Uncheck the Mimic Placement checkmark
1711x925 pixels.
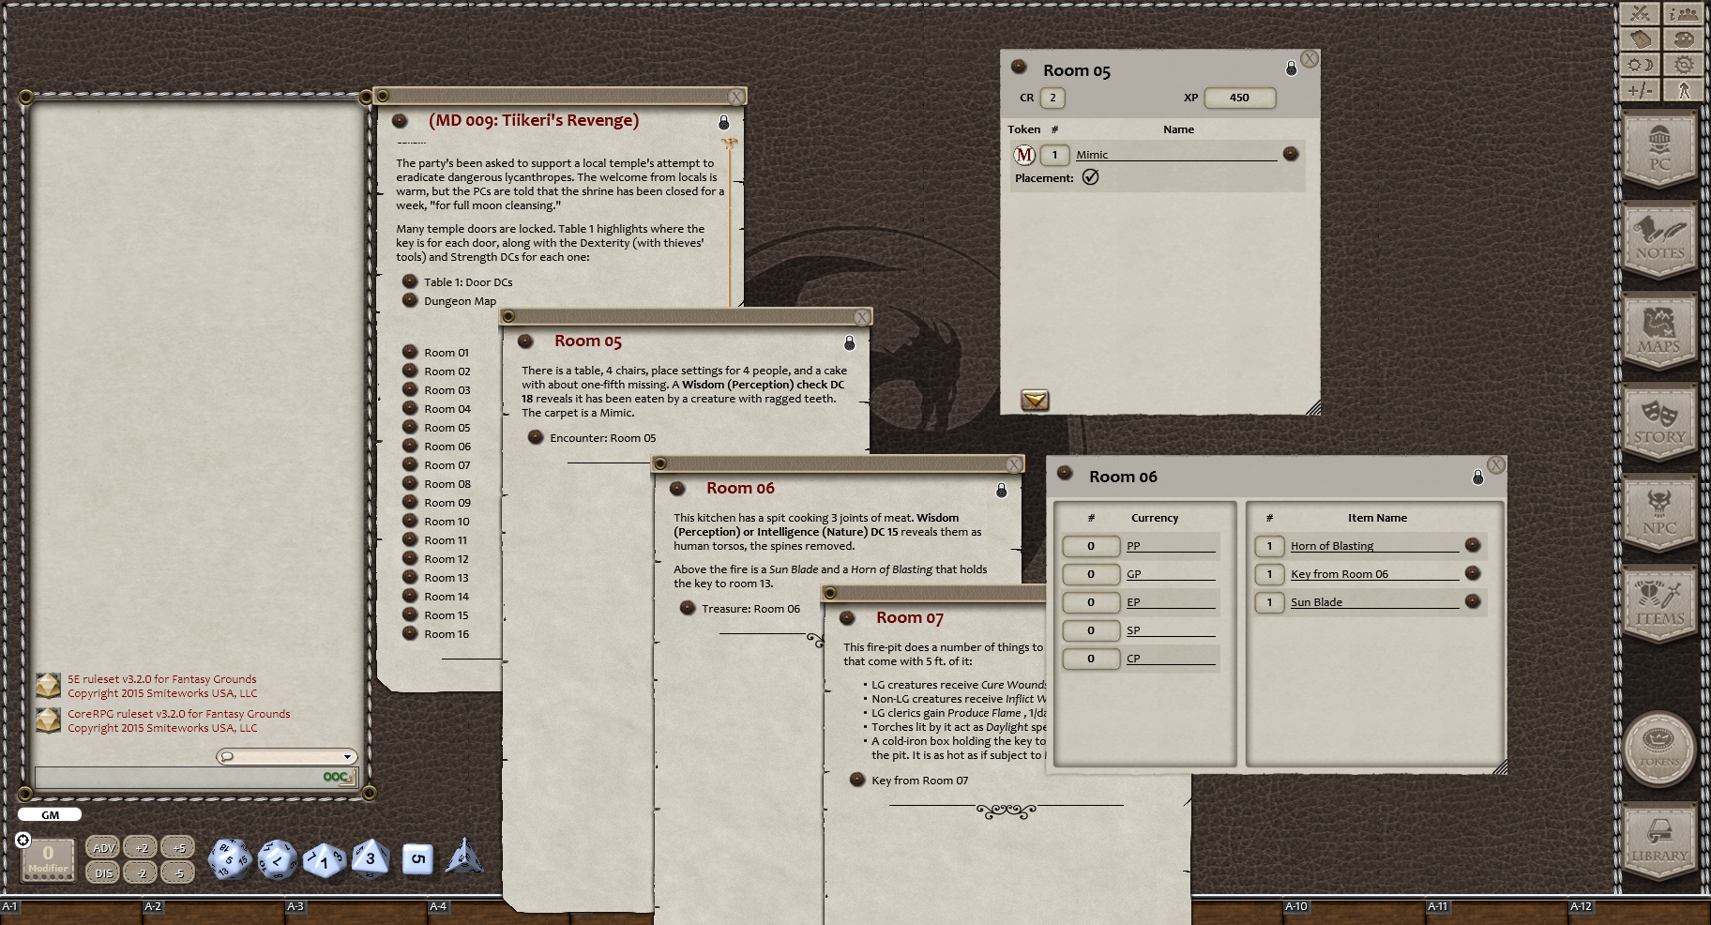pyautogui.click(x=1090, y=177)
